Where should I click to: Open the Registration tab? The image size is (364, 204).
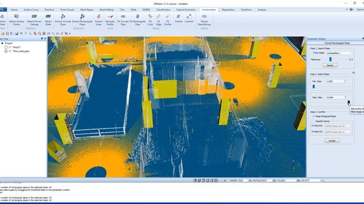[x=228, y=10]
